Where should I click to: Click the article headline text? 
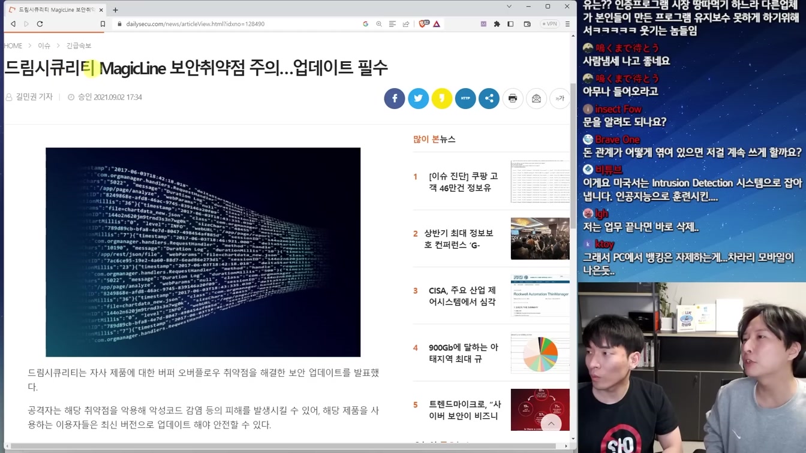(x=196, y=68)
